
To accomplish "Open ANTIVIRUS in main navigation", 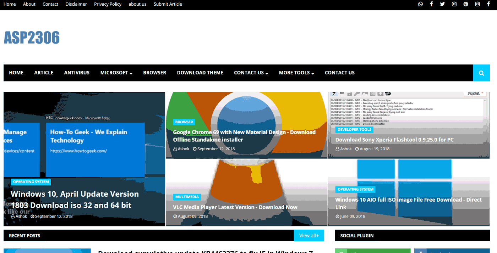I will [77, 73].
